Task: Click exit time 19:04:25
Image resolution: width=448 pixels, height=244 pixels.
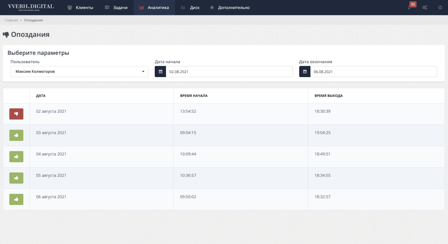Action: coord(323,133)
